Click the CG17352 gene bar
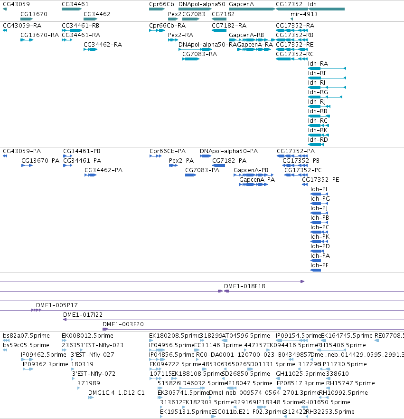The width and height of the screenshot is (404, 419). click(292, 9)
